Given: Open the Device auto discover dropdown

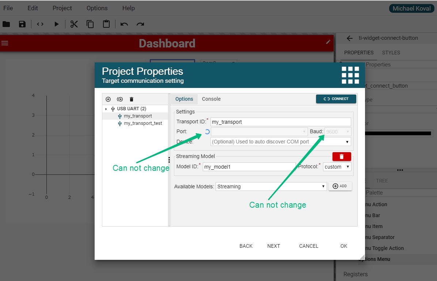Looking at the screenshot, I should click(281, 142).
